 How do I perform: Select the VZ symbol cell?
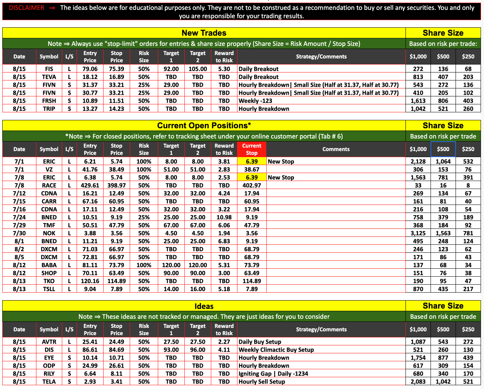coord(49,169)
